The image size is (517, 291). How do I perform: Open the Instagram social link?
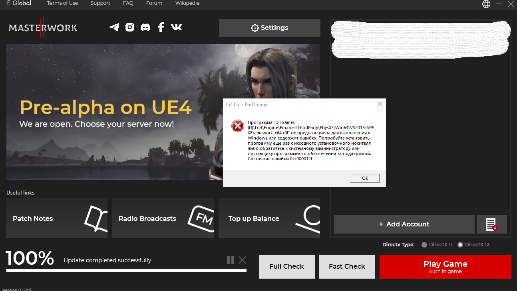click(x=130, y=27)
